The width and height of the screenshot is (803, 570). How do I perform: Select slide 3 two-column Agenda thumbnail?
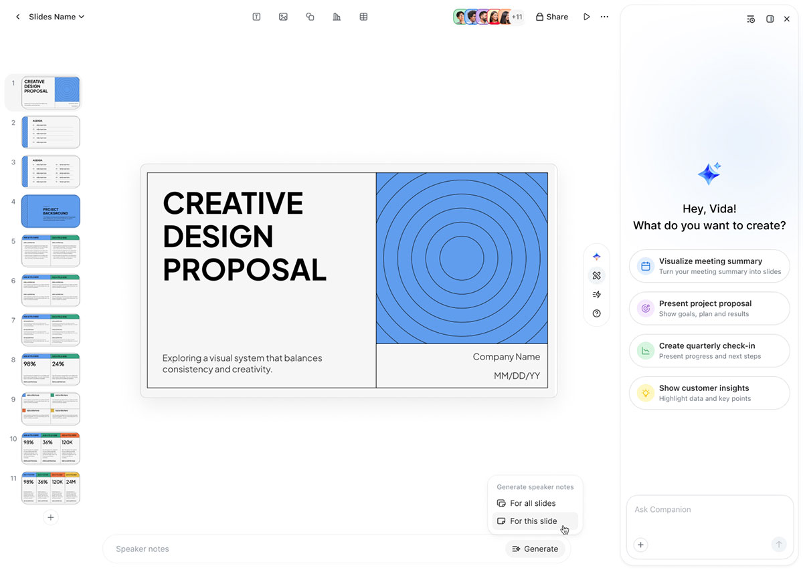(51, 172)
